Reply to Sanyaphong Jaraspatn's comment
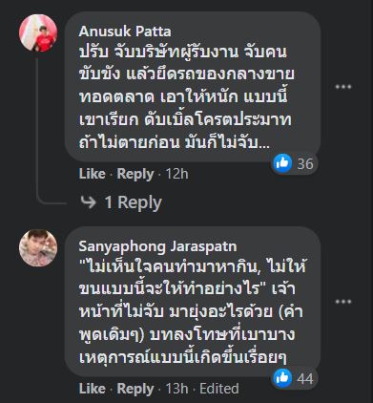 click(x=135, y=390)
